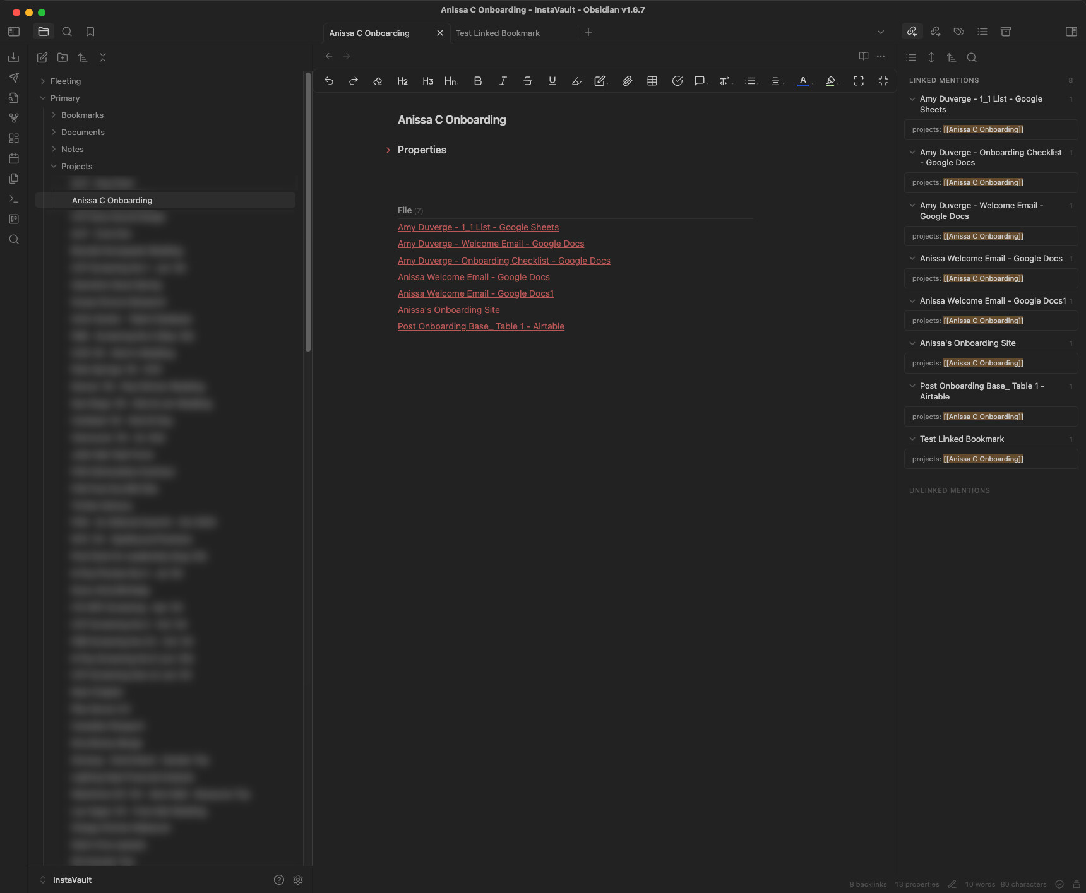Apply Heading 2 format

[x=402, y=81]
